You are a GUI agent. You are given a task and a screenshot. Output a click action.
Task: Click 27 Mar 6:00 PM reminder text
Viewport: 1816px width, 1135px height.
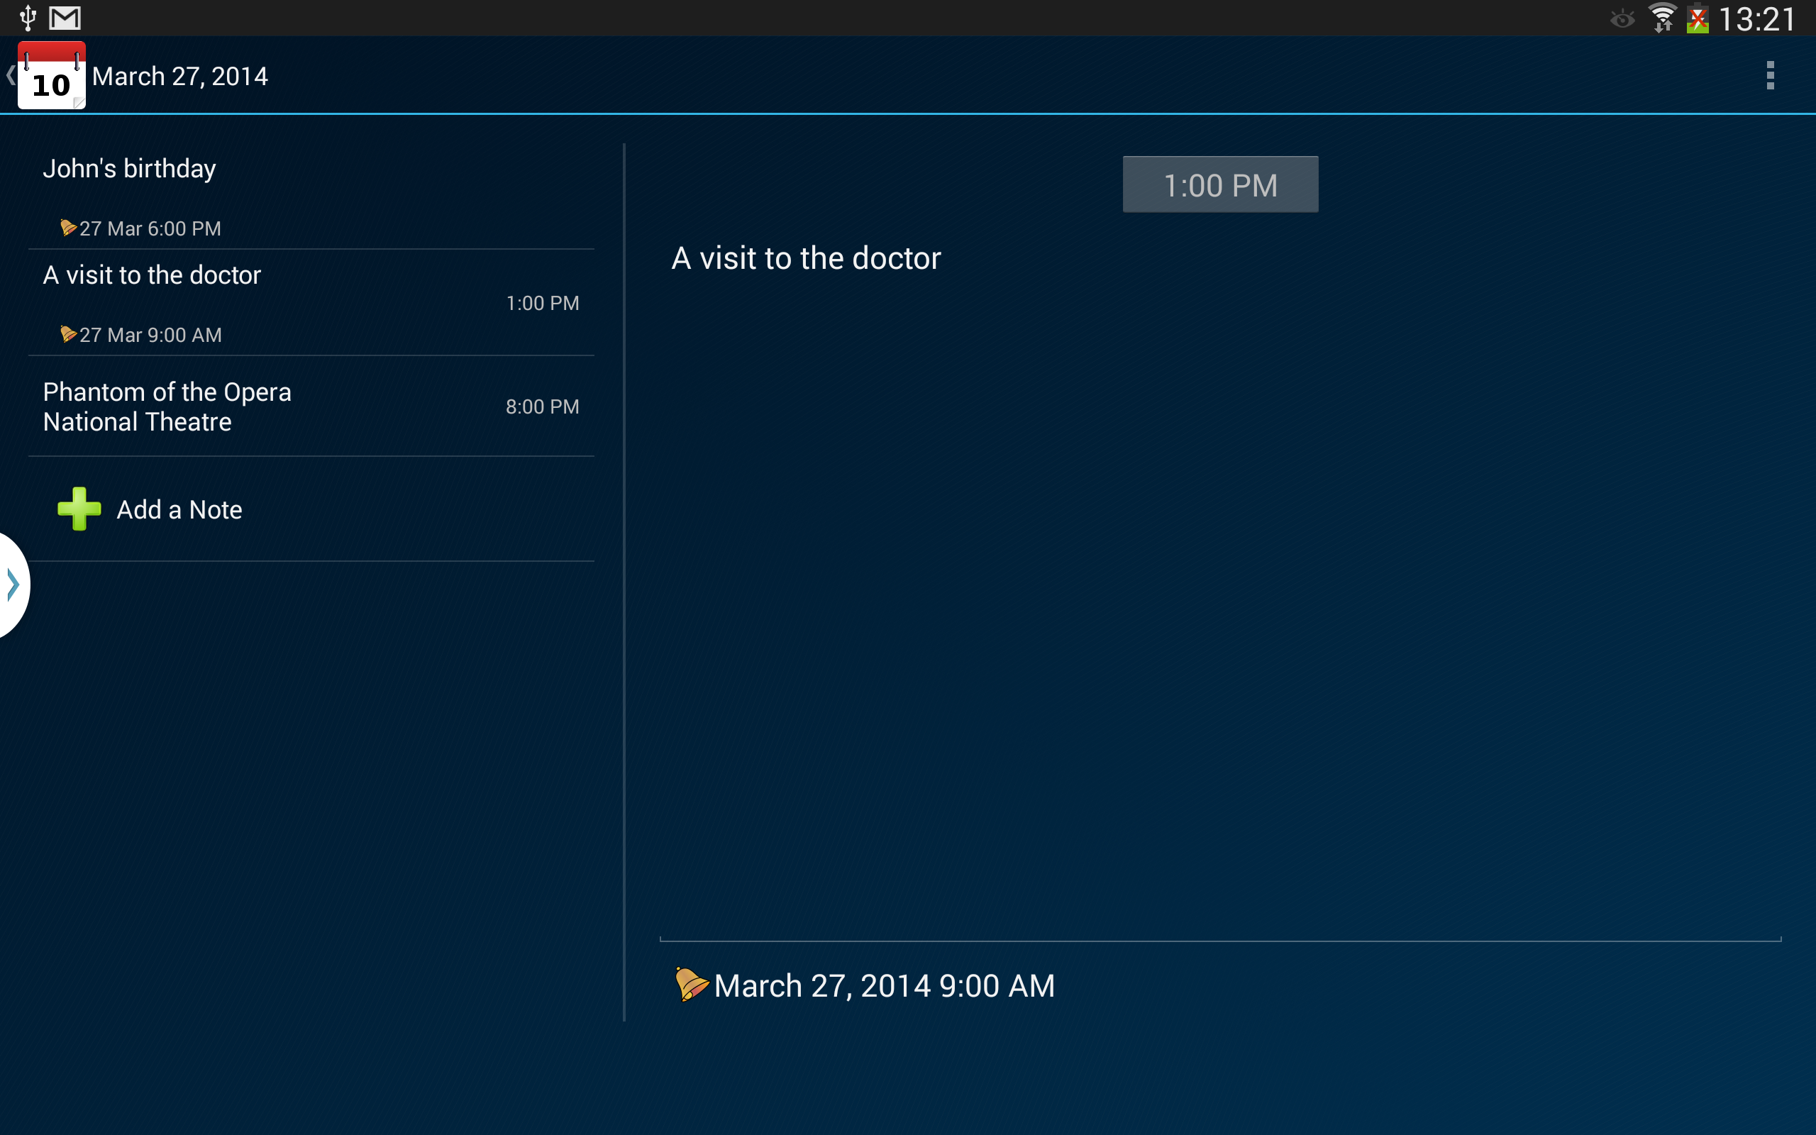pyautogui.click(x=150, y=228)
